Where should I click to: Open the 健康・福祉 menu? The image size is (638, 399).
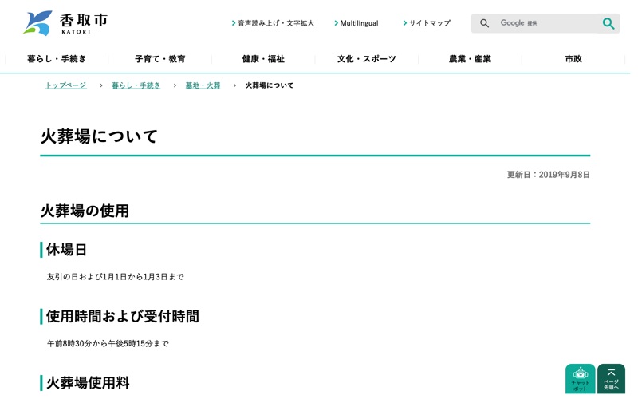click(263, 59)
